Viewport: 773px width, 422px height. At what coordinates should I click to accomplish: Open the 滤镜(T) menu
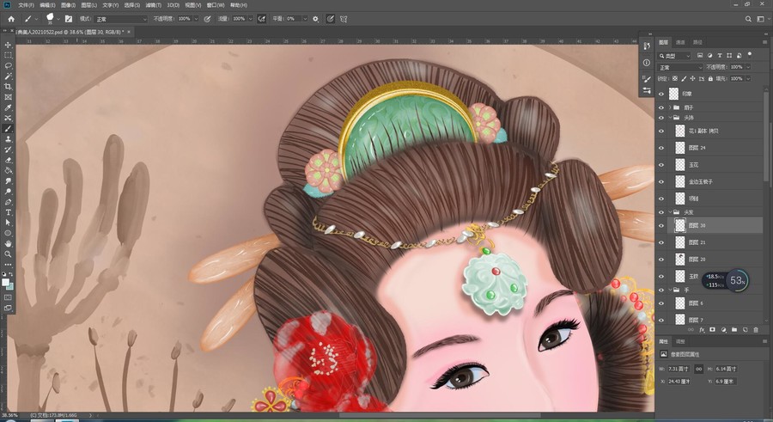(x=152, y=5)
